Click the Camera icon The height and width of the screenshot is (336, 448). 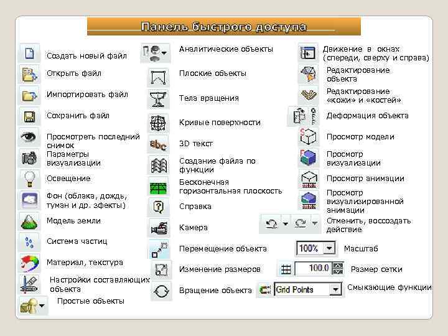159,228
